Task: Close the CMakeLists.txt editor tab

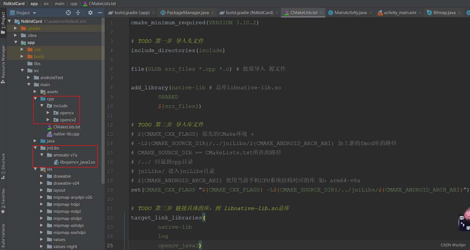Action: pyautogui.click(x=321, y=13)
